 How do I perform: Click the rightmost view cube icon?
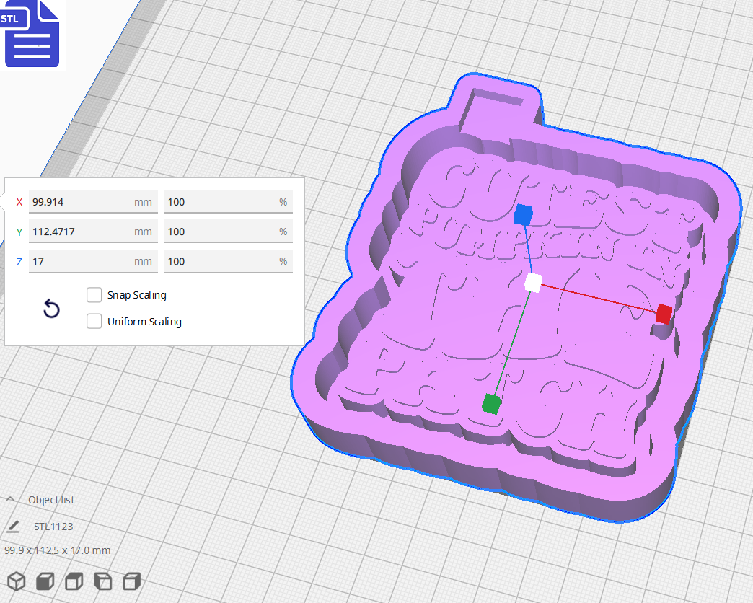(x=131, y=581)
